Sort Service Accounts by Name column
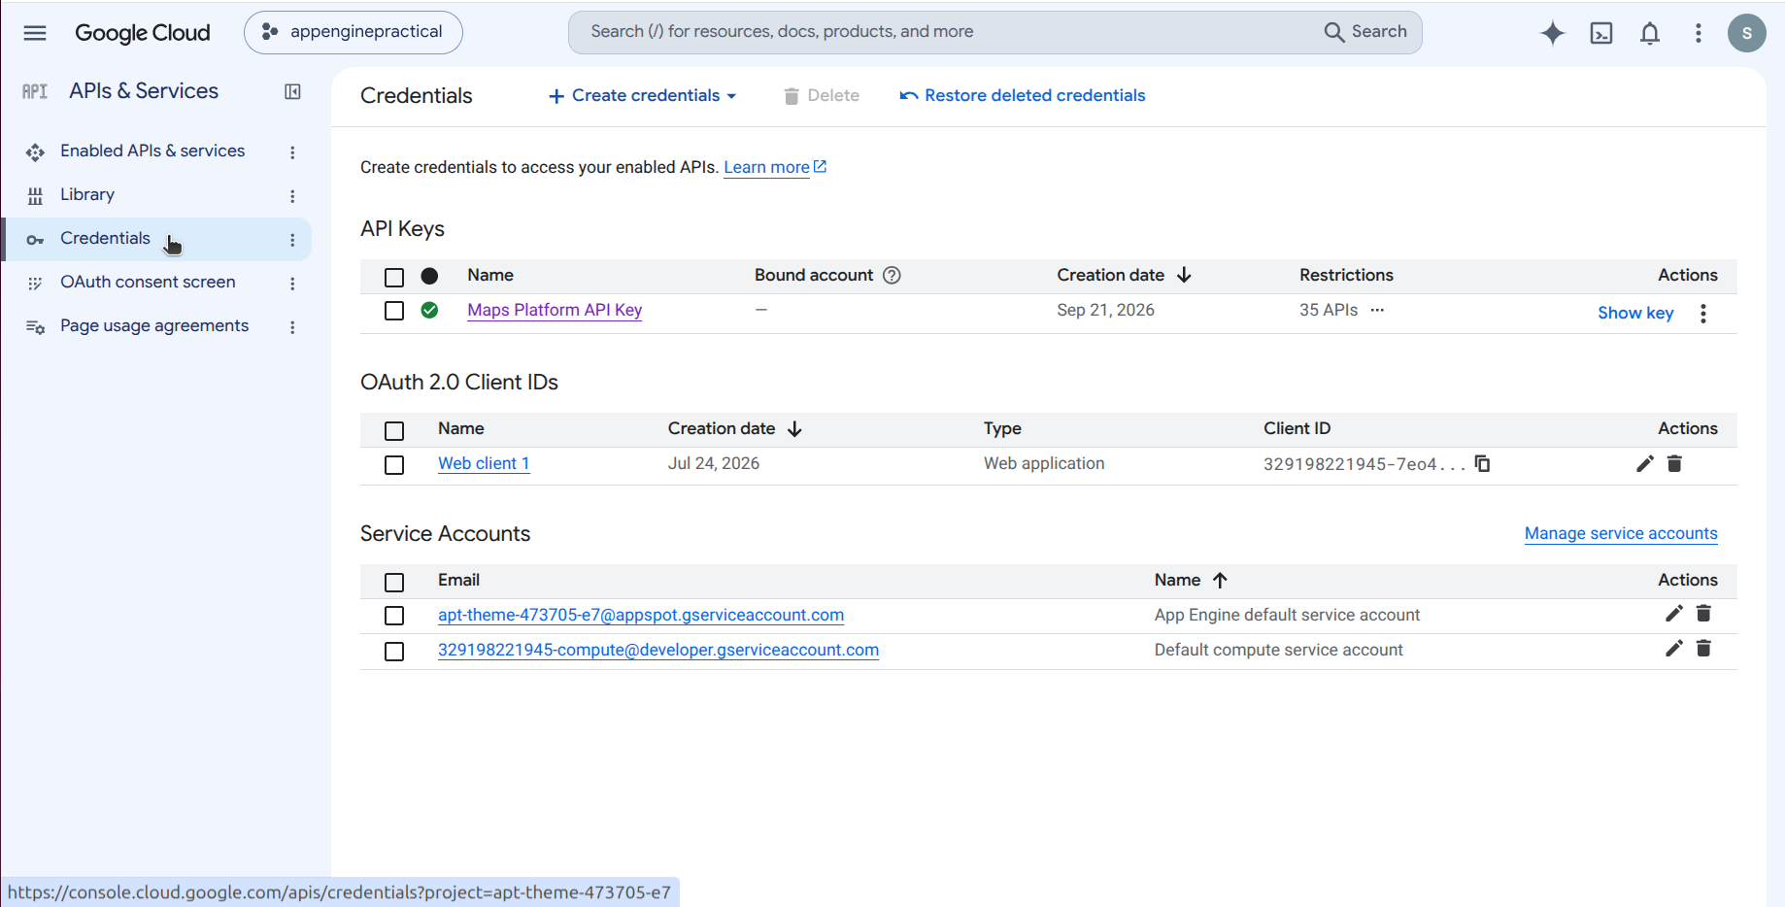 [x=1192, y=580]
